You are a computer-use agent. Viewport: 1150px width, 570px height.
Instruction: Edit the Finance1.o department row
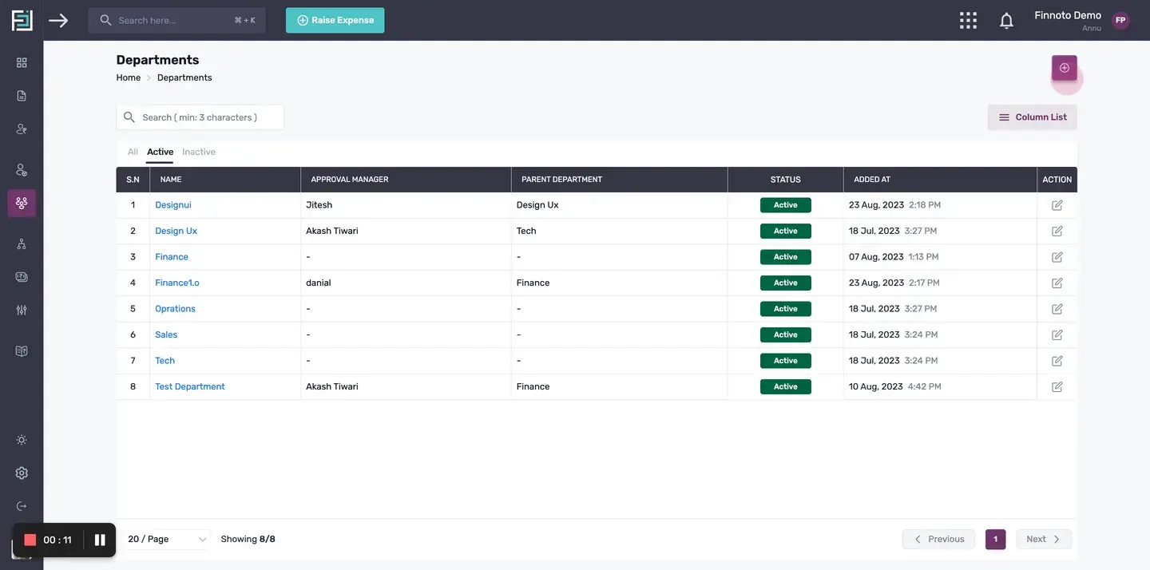coord(1057,283)
